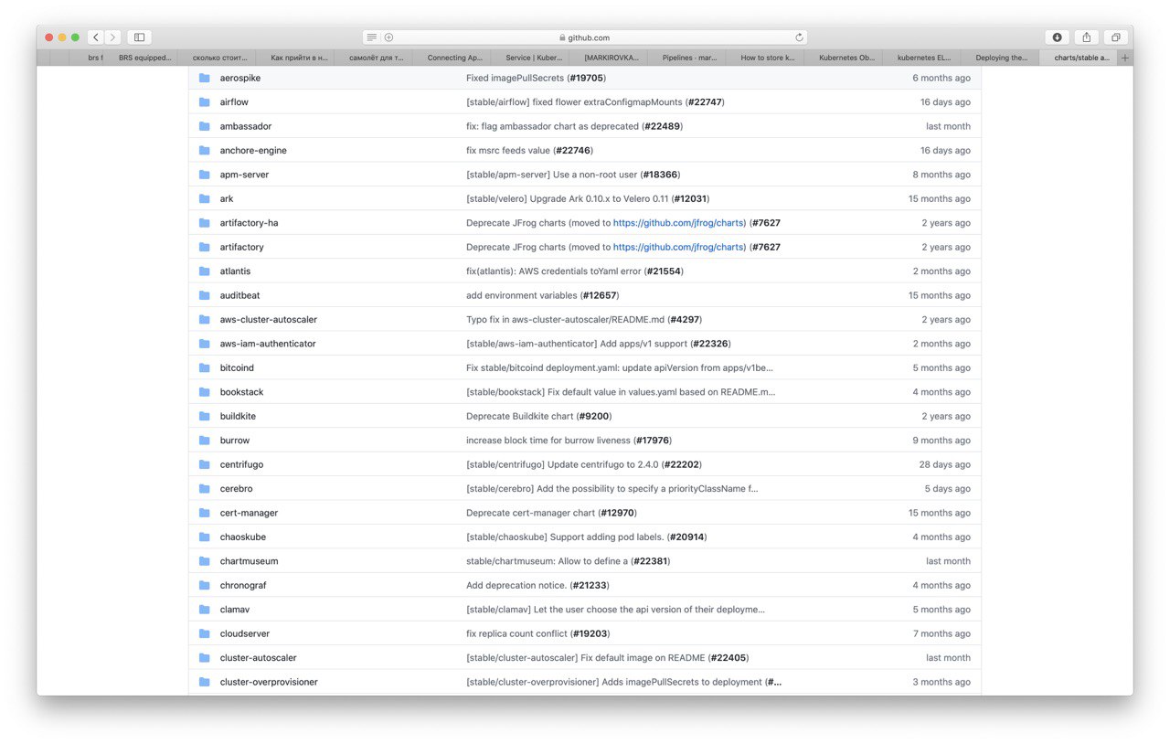The image size is (1170, 744).
Task: Open the artifactory directory
Action: pos(242,247)
